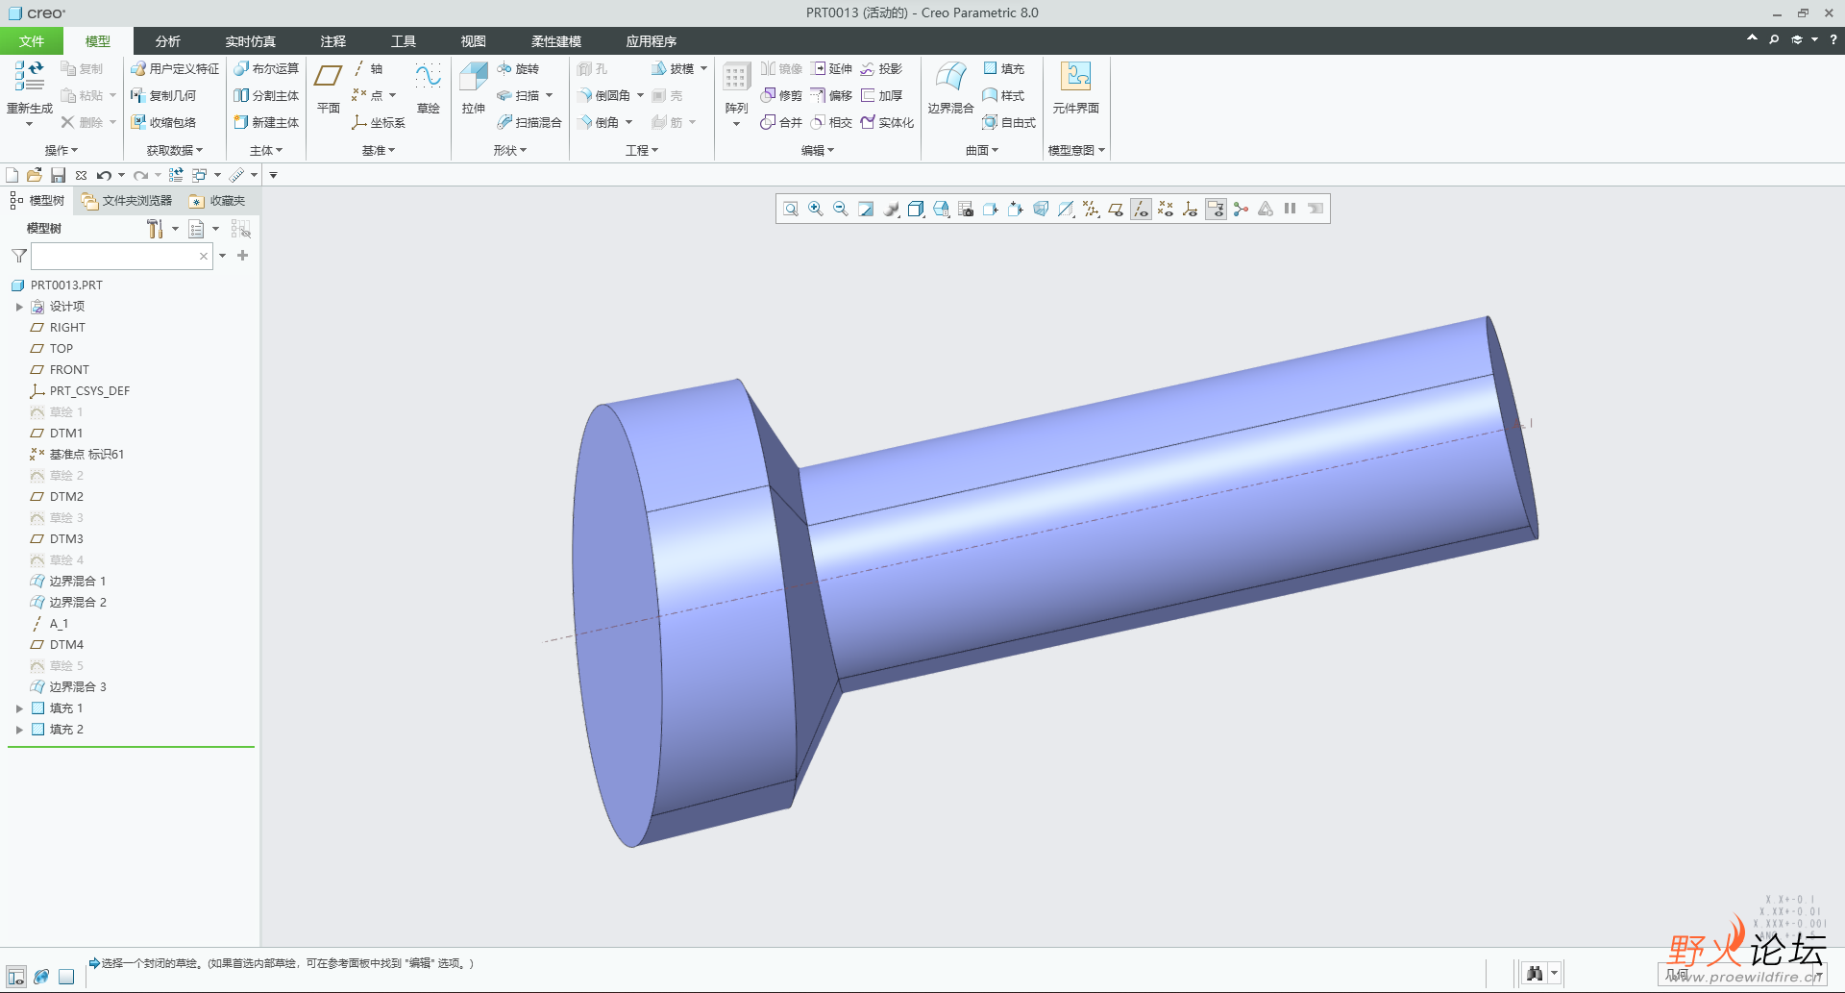Expand the 设计项 tree node

(x=19, y=307)
